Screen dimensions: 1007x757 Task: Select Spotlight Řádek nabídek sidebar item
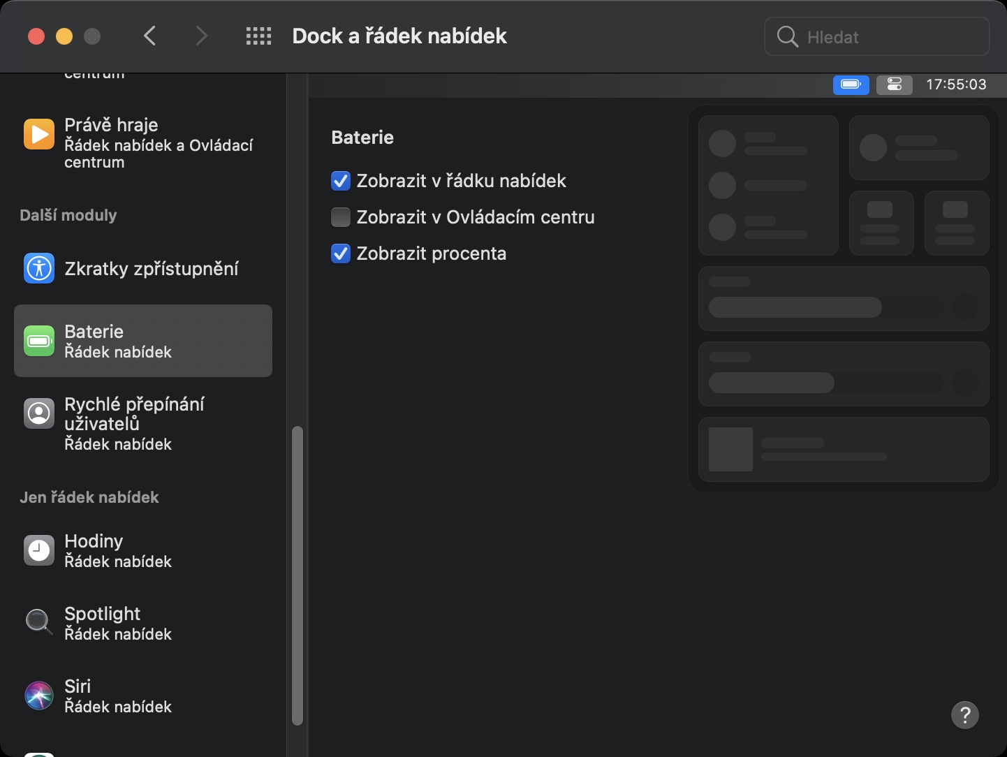(x=117, y=623)
